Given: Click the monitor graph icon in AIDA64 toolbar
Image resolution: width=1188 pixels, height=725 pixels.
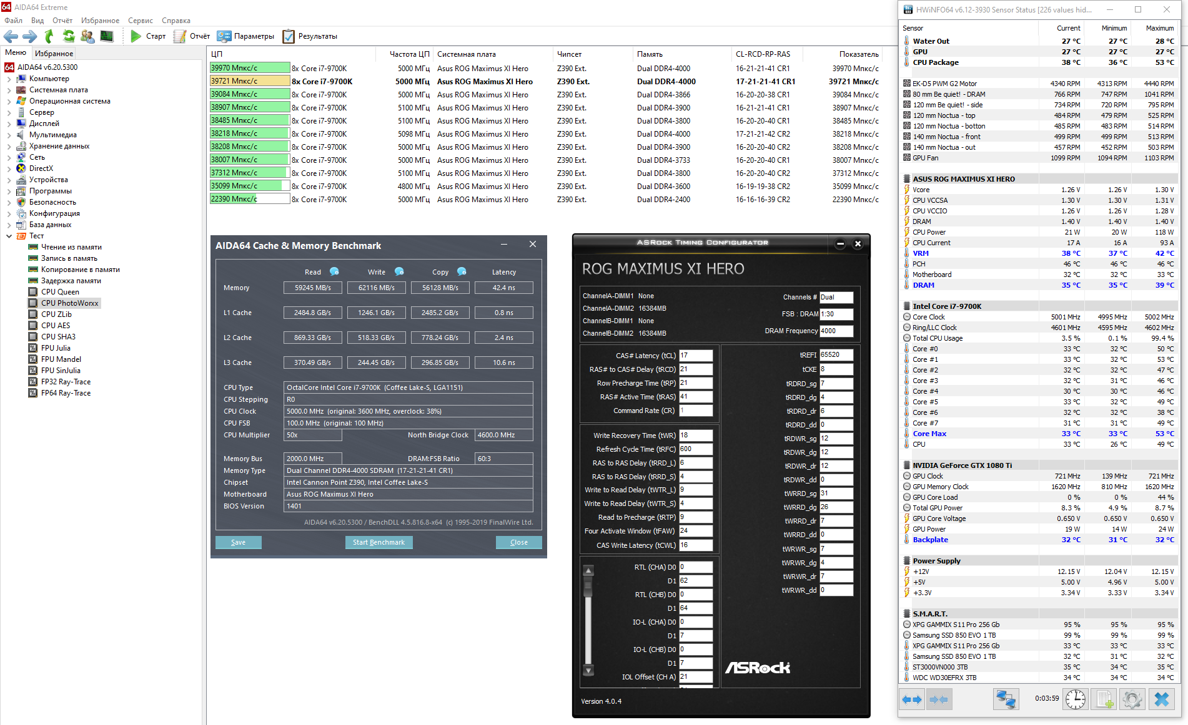Looking at the screenshot, I should click(x=107, y=36).
